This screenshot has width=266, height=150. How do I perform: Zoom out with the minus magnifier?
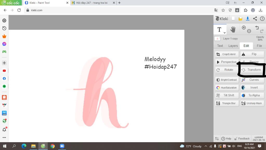(249, 31)
